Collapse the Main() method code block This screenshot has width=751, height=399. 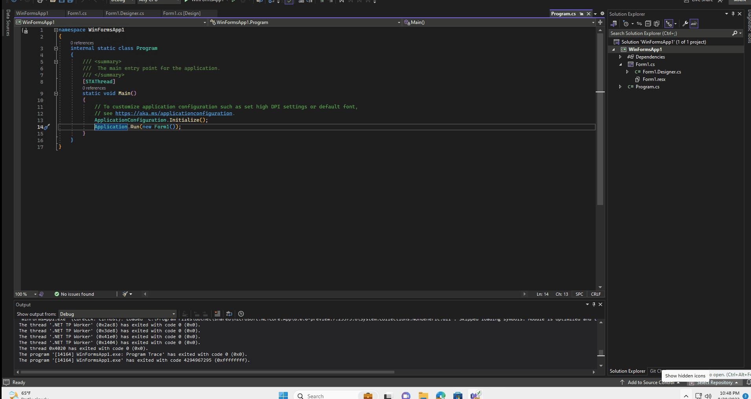[x=56, y=93]
